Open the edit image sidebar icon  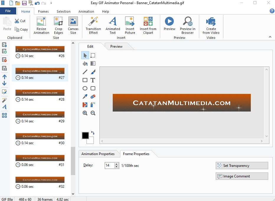4,92
